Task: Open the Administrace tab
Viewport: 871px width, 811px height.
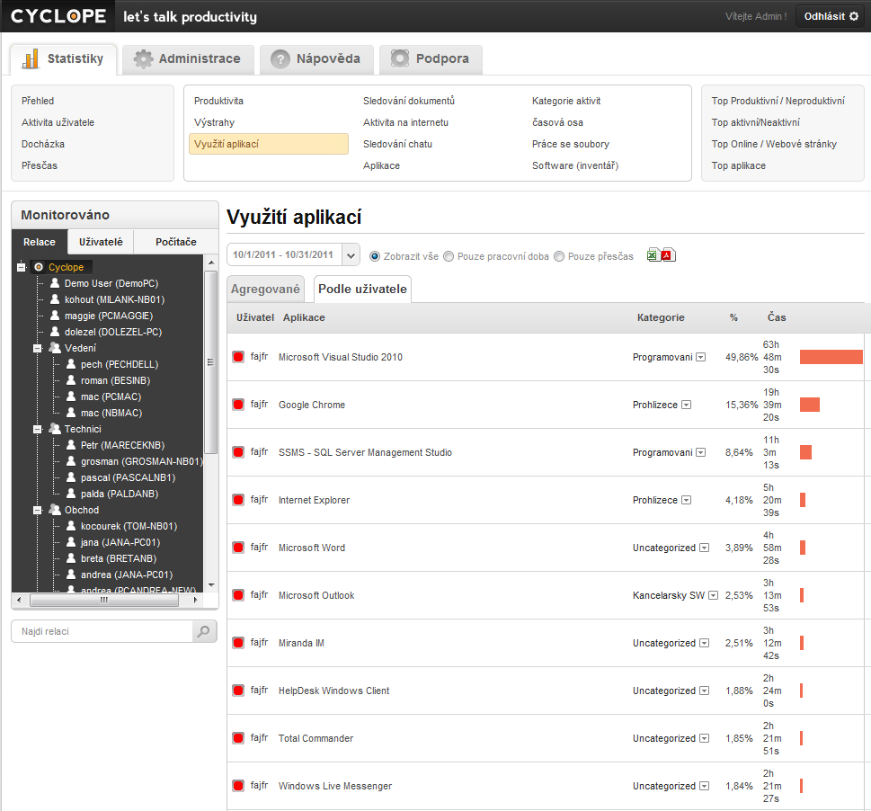Action: pyautogui.click(x=188, y=58)
